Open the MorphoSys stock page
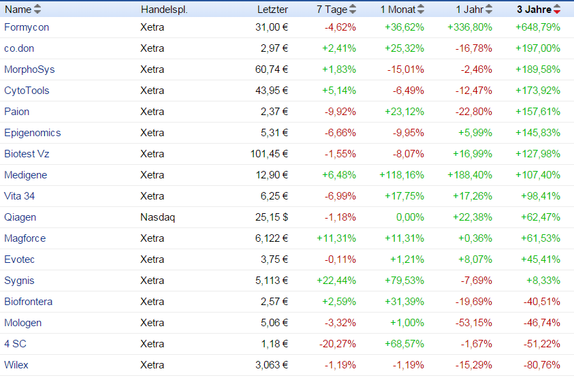 click(x=29, y=69)
